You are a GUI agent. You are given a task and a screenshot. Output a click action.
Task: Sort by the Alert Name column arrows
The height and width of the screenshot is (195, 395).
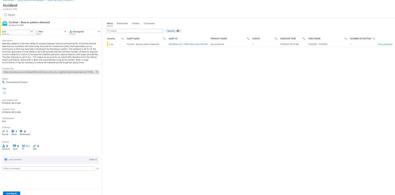point(164,38)
